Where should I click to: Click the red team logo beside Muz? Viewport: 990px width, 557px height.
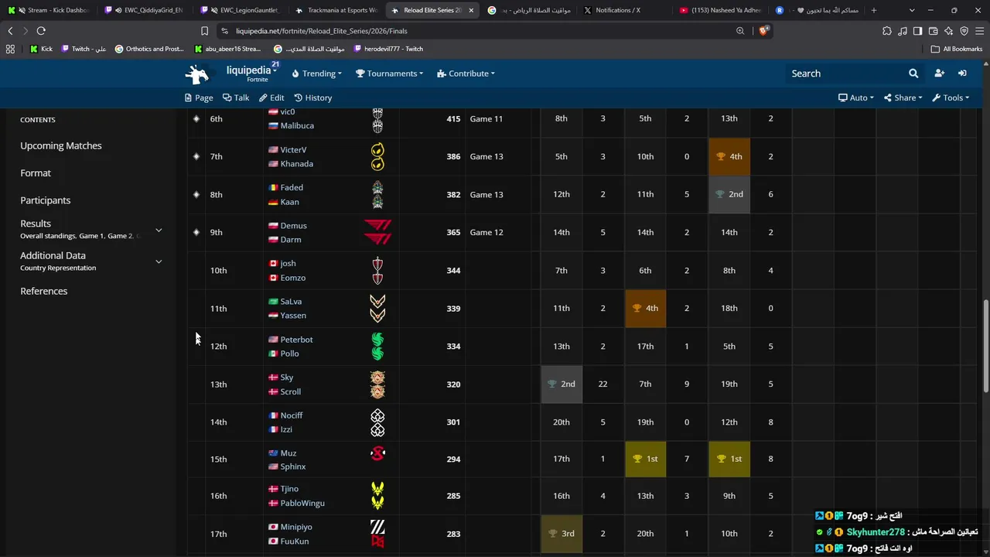(x=377, y=453)
